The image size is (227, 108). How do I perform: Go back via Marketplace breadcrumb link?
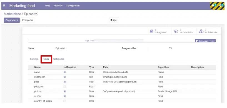pos(12,14)
